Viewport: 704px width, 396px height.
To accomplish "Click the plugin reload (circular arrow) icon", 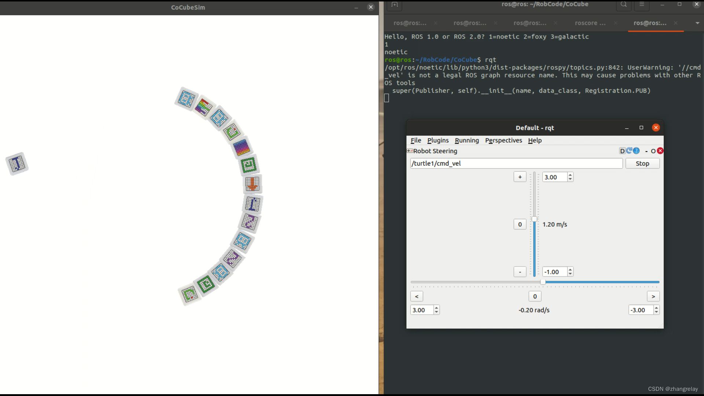I will (x=629, y=151).
